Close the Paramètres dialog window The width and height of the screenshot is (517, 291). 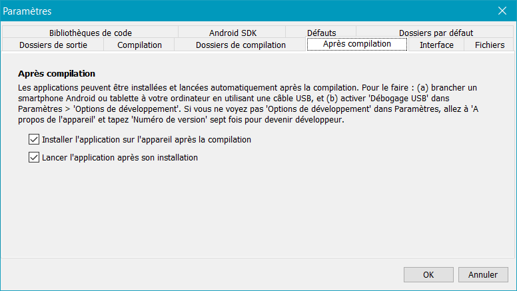502,11
